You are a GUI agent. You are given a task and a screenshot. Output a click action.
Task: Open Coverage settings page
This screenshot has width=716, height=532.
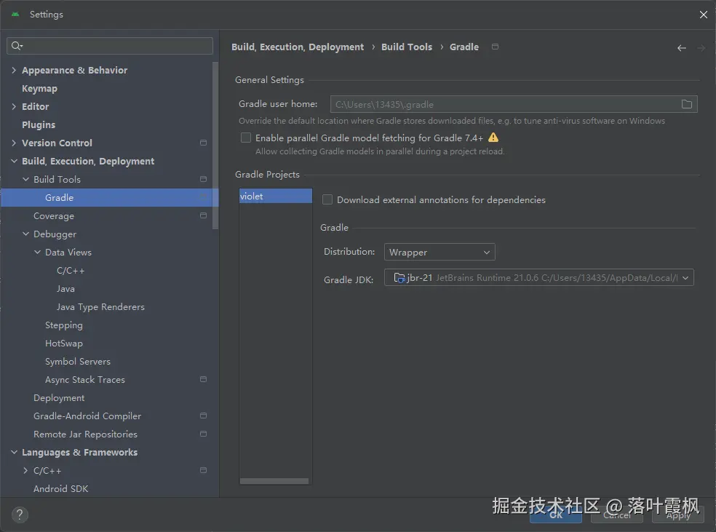point(53,216)
